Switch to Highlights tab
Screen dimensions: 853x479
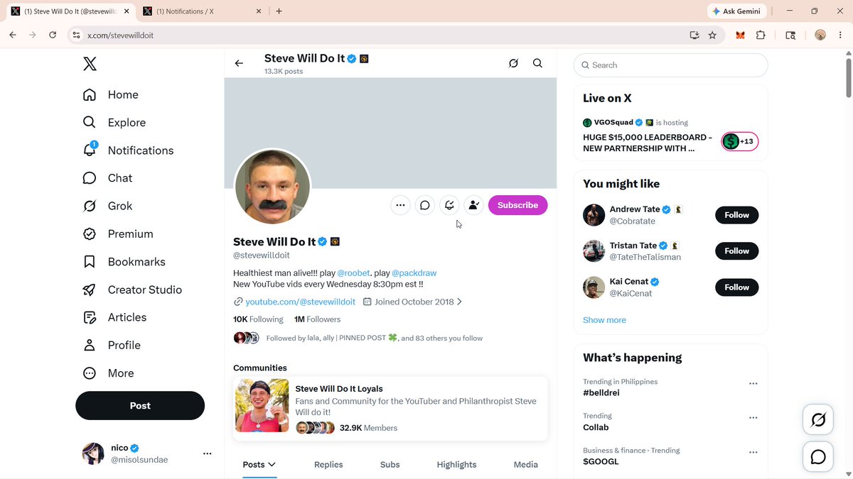pyautogui.click(x=456, y=465)
